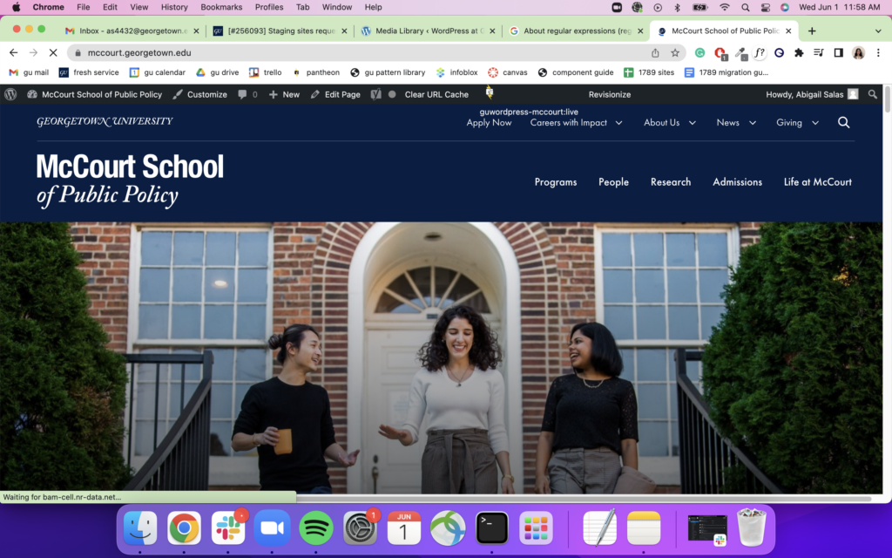
Task: Open the gu pattern library bookmark
Action: click(x=388, y=72)
